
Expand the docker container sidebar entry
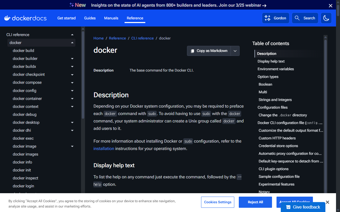tap(72, 98)
